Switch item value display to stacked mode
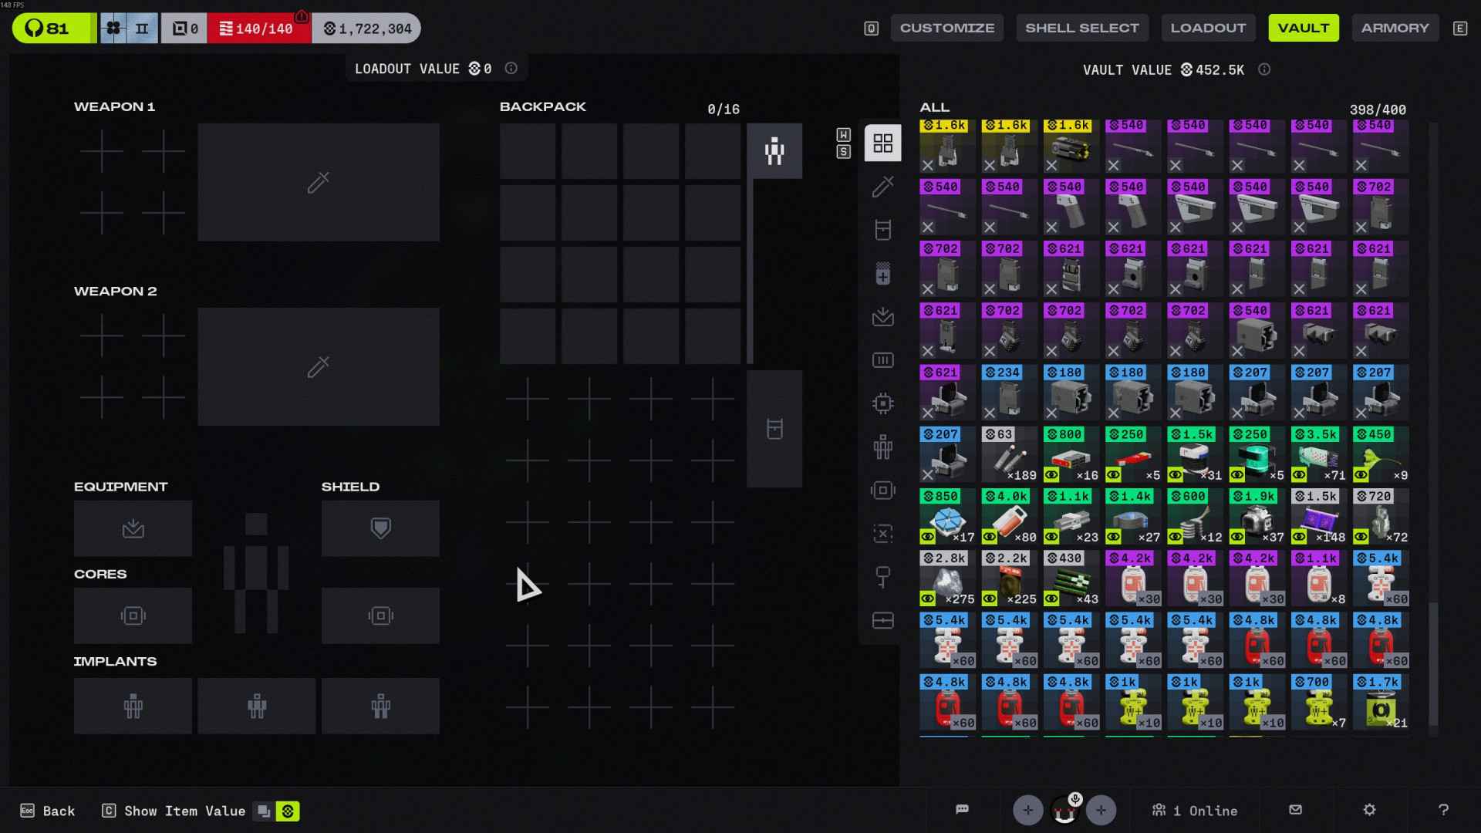Image resolution: width=1481 pixels, height=833 pixels. click(264, 811)
